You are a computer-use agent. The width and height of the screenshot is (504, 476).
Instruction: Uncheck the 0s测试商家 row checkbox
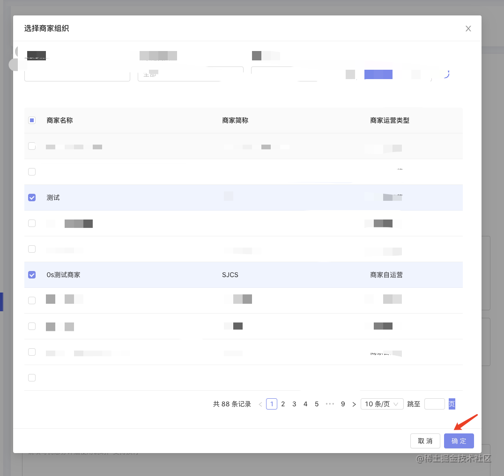[32, 275]
